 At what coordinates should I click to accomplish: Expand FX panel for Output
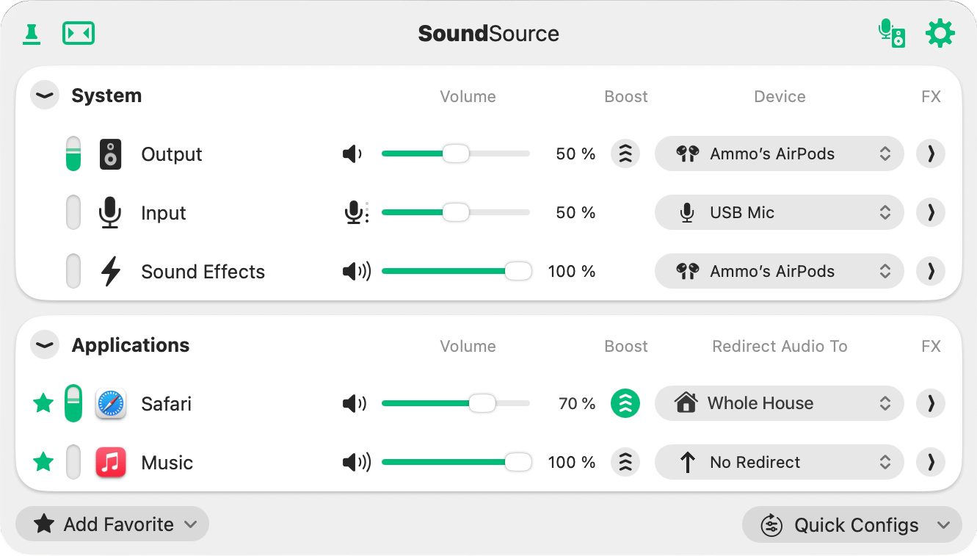[931, 154]
